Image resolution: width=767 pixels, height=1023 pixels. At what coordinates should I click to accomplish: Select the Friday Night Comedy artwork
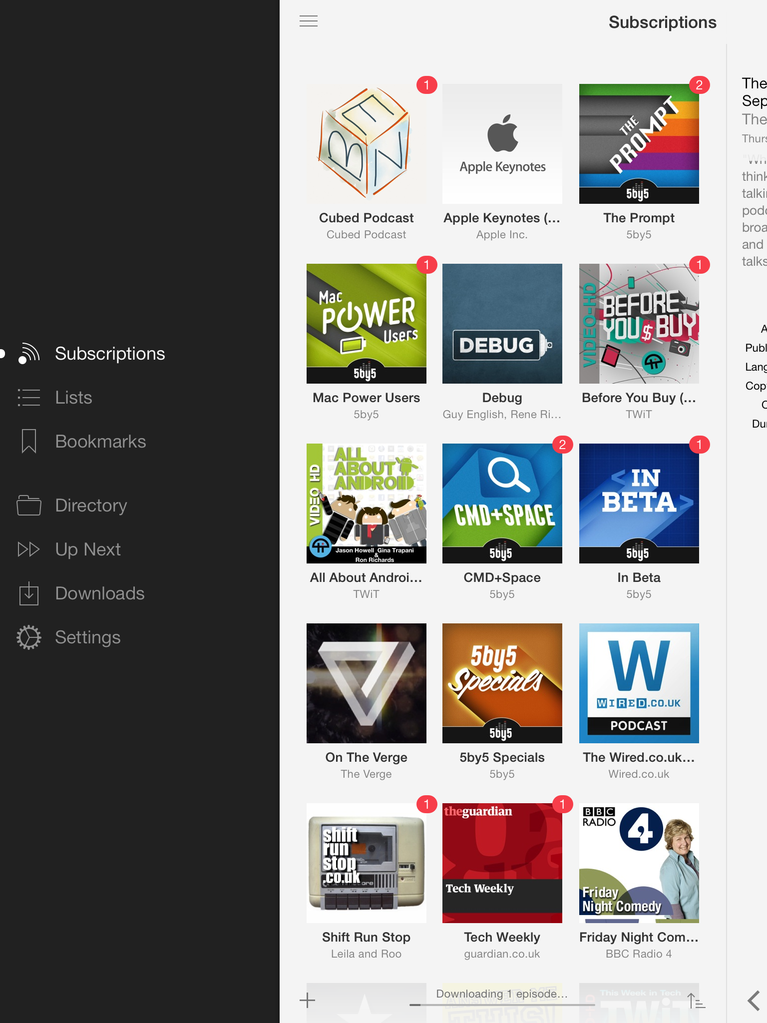639,863
